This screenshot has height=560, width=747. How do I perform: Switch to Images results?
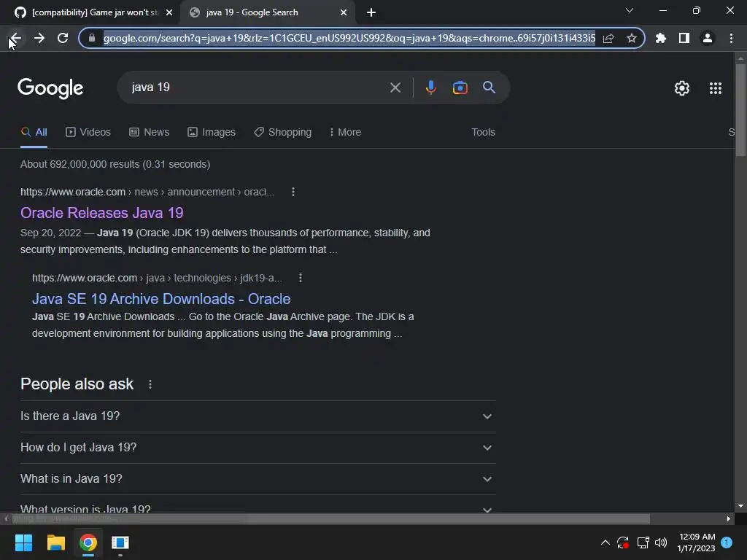tap(212, 133)
